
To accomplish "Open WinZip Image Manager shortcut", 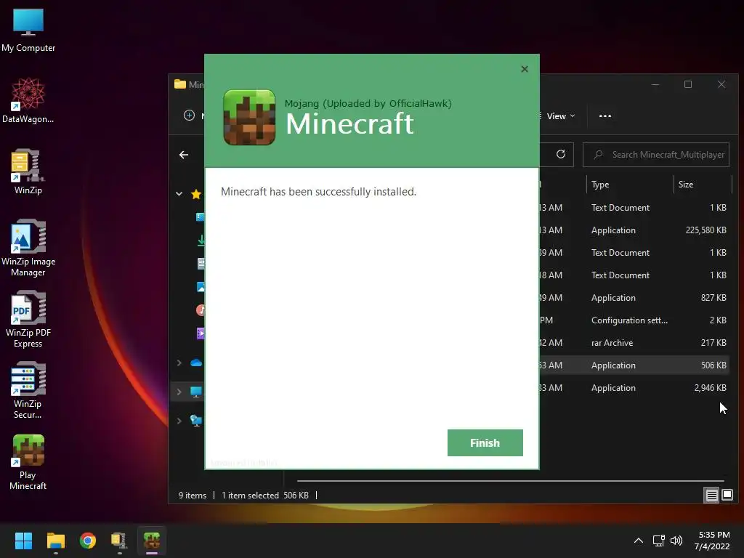I will [28, 248].
